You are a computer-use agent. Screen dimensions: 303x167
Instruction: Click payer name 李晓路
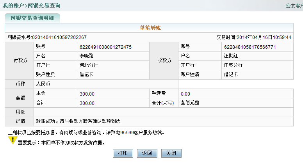pos(87,56)
